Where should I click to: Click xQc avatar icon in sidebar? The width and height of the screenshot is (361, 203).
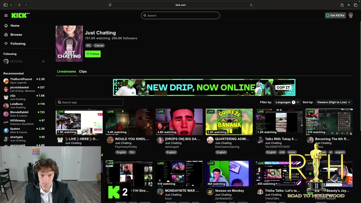click(6, 97)
